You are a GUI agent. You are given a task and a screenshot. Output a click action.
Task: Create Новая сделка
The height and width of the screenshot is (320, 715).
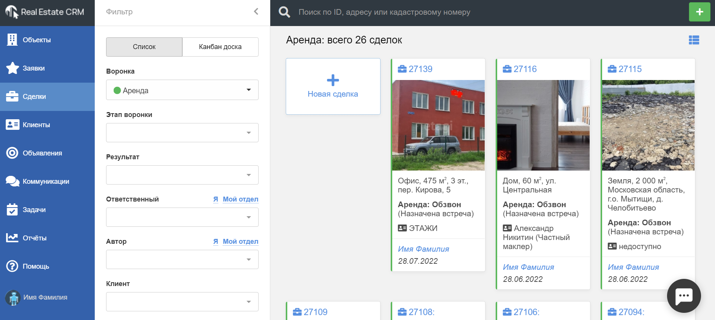pos(333,86)
